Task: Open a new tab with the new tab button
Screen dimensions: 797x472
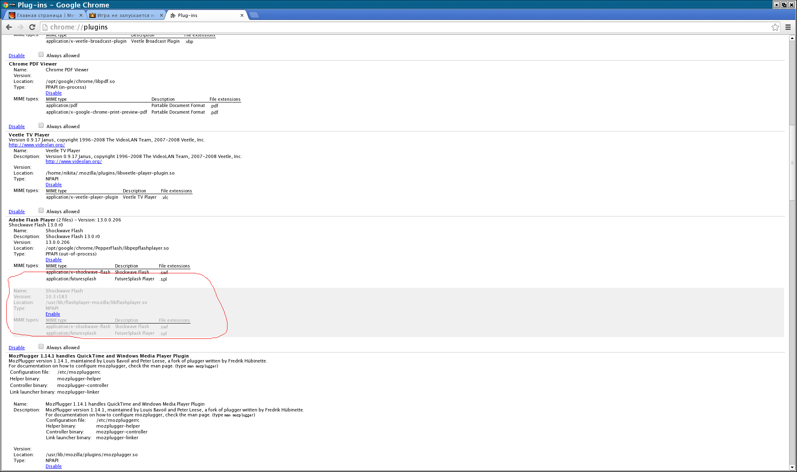Action: (x=254, y=15)
